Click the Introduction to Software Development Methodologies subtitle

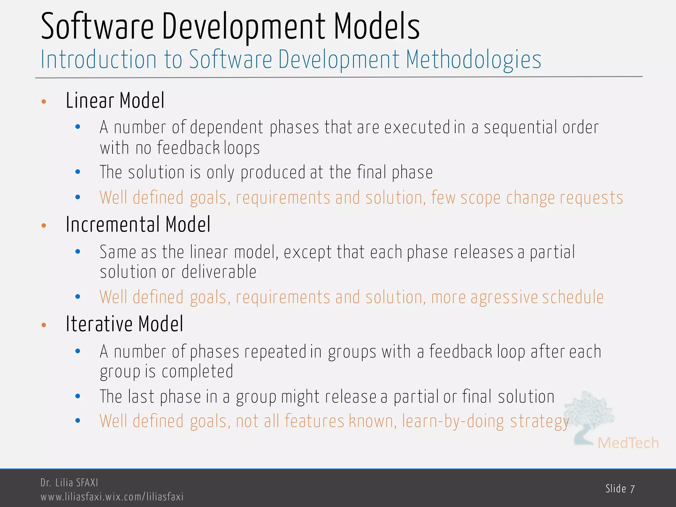click(290, 60)
